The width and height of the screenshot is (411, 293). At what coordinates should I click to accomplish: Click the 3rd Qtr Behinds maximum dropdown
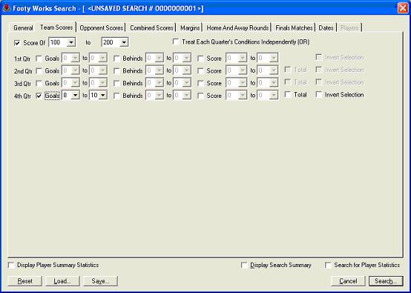pos(183,83)
